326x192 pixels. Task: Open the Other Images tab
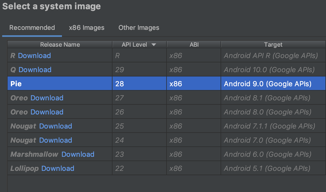[x=139, y=28]
